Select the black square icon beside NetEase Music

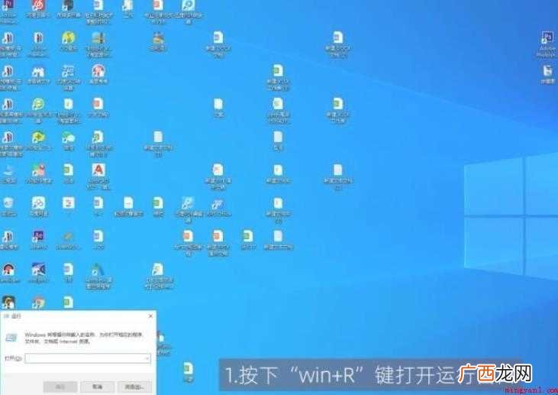[x=69, y=5]
